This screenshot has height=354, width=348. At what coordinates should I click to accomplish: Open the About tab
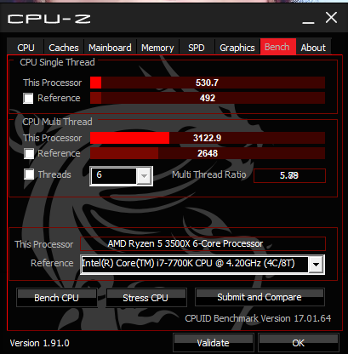[x=313, y=48]
